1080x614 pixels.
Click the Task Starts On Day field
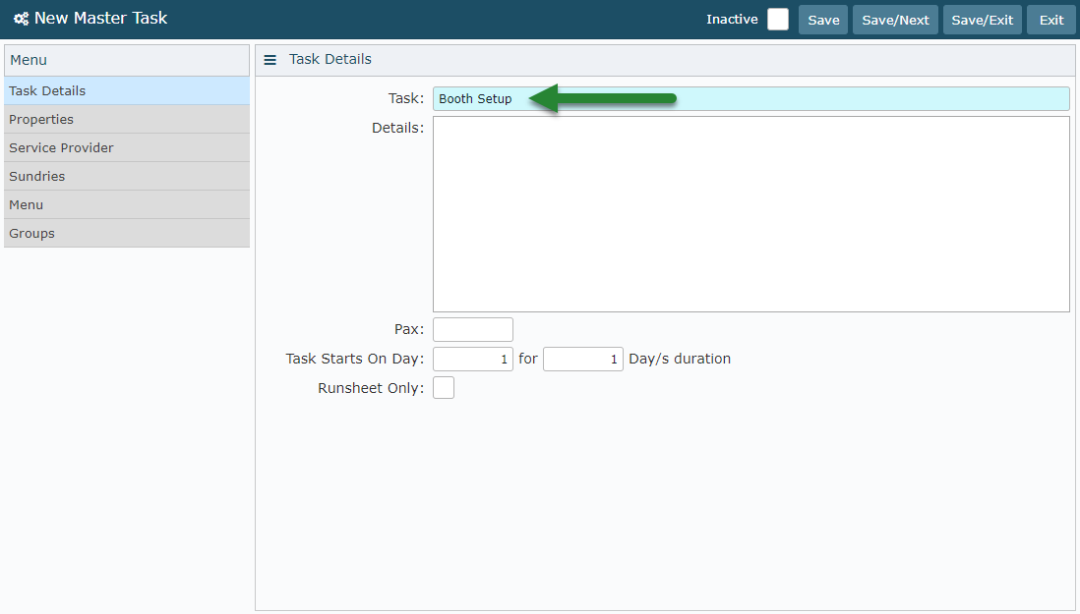coord(472,359)
